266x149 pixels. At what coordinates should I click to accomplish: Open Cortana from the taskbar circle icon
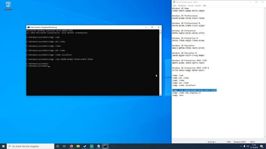click(x=57, y=146)
